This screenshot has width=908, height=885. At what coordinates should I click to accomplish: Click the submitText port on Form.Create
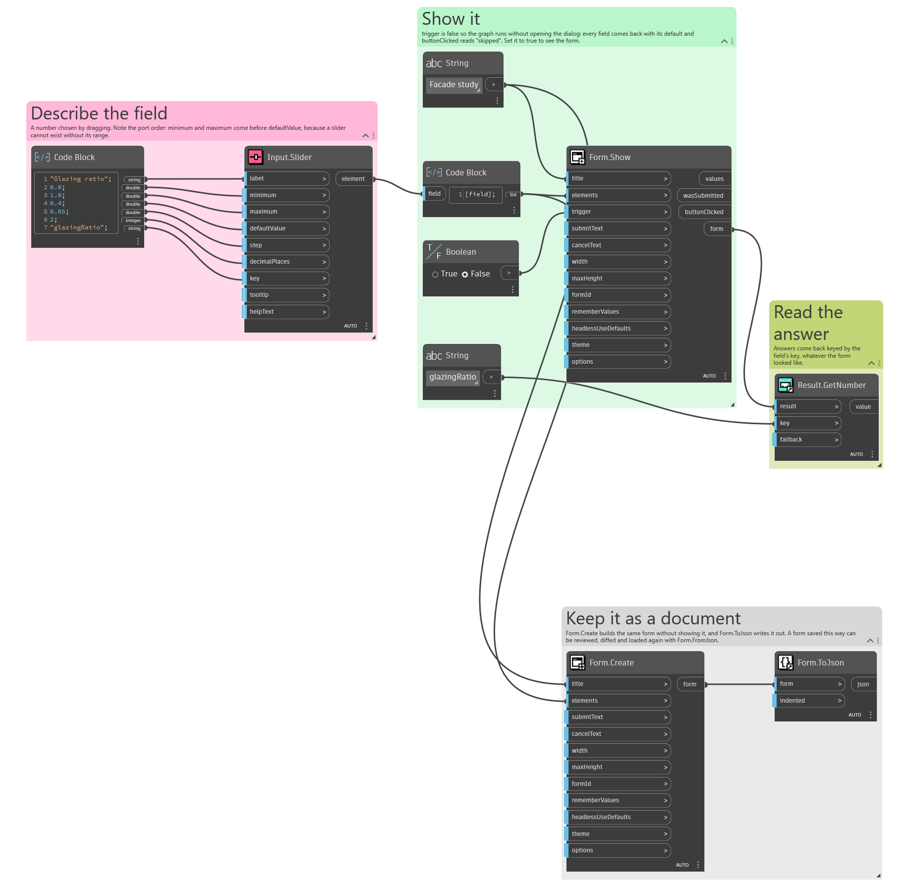[618, 717]
